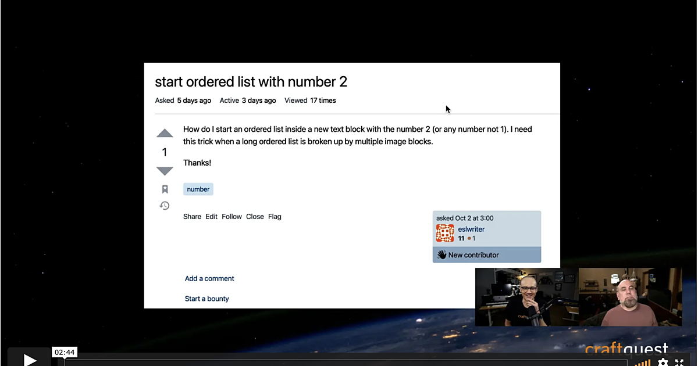Follow this question
Image resolution: width=698 pixels, height=366 pixels.
pos(232,217)
